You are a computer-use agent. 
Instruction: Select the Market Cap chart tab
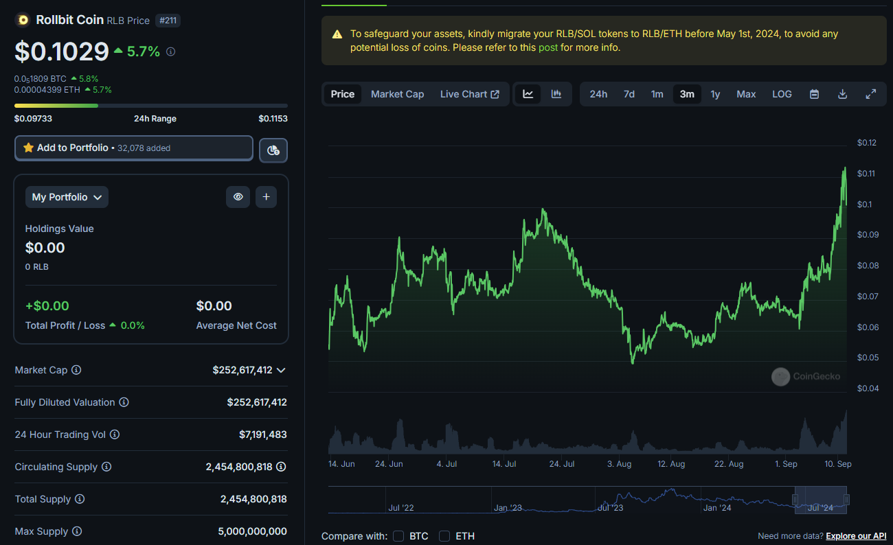pyautogui.click(x=398, y=94)
